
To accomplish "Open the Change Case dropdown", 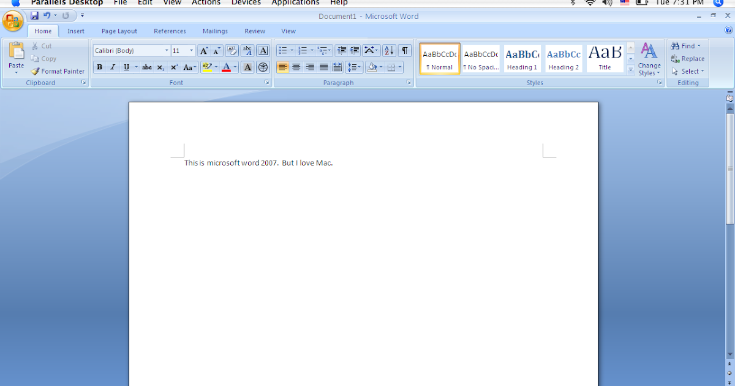I will 190,67.
